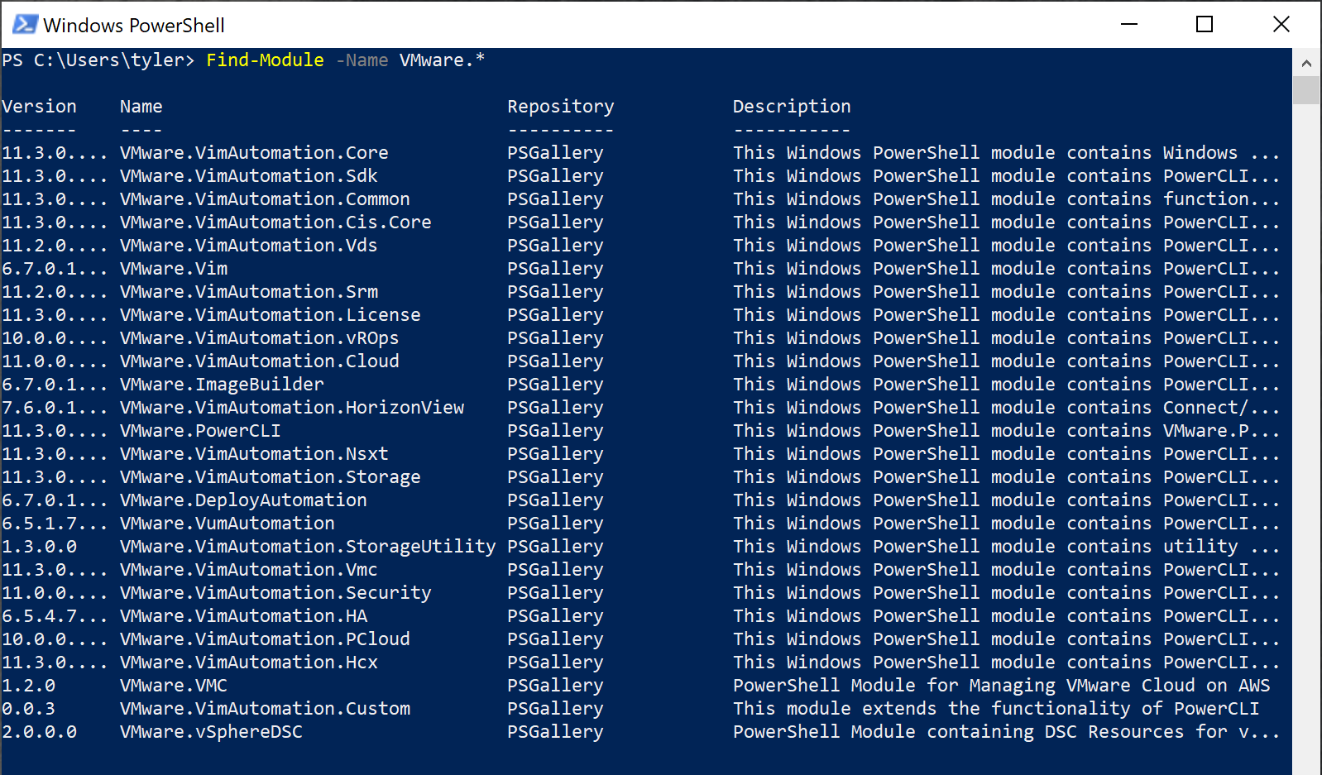The height and width of the screenshot is (775, 1322).
Task: Minimize the Windows PowerShell window
Action: [1129, 24]
